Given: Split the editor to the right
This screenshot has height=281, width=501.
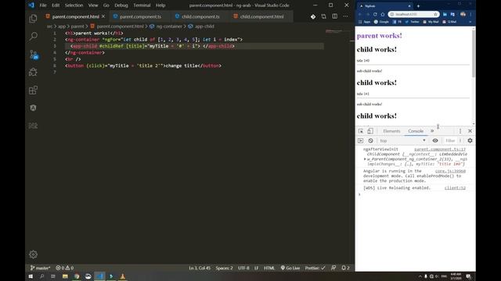Looking at the screenshot, I should pos(334,16).
